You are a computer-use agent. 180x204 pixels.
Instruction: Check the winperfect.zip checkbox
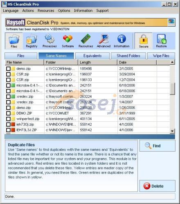(8, 119)
